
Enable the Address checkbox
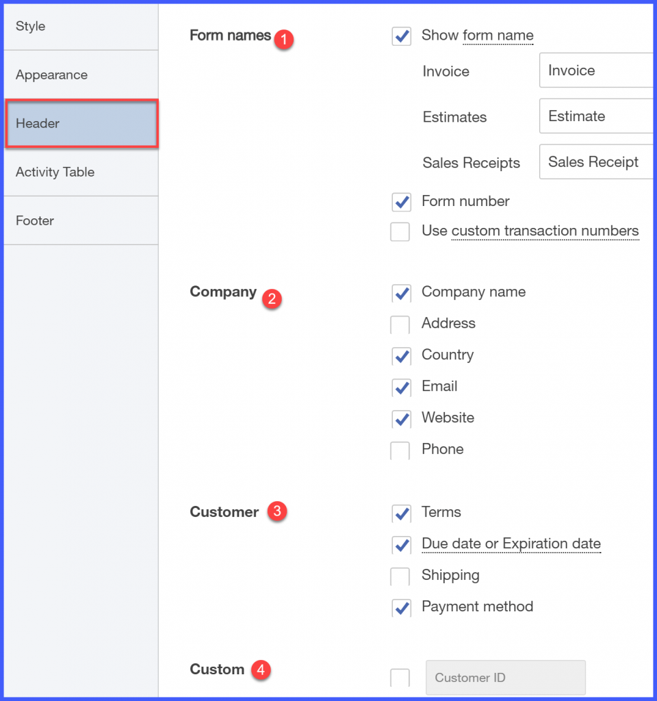400,324
